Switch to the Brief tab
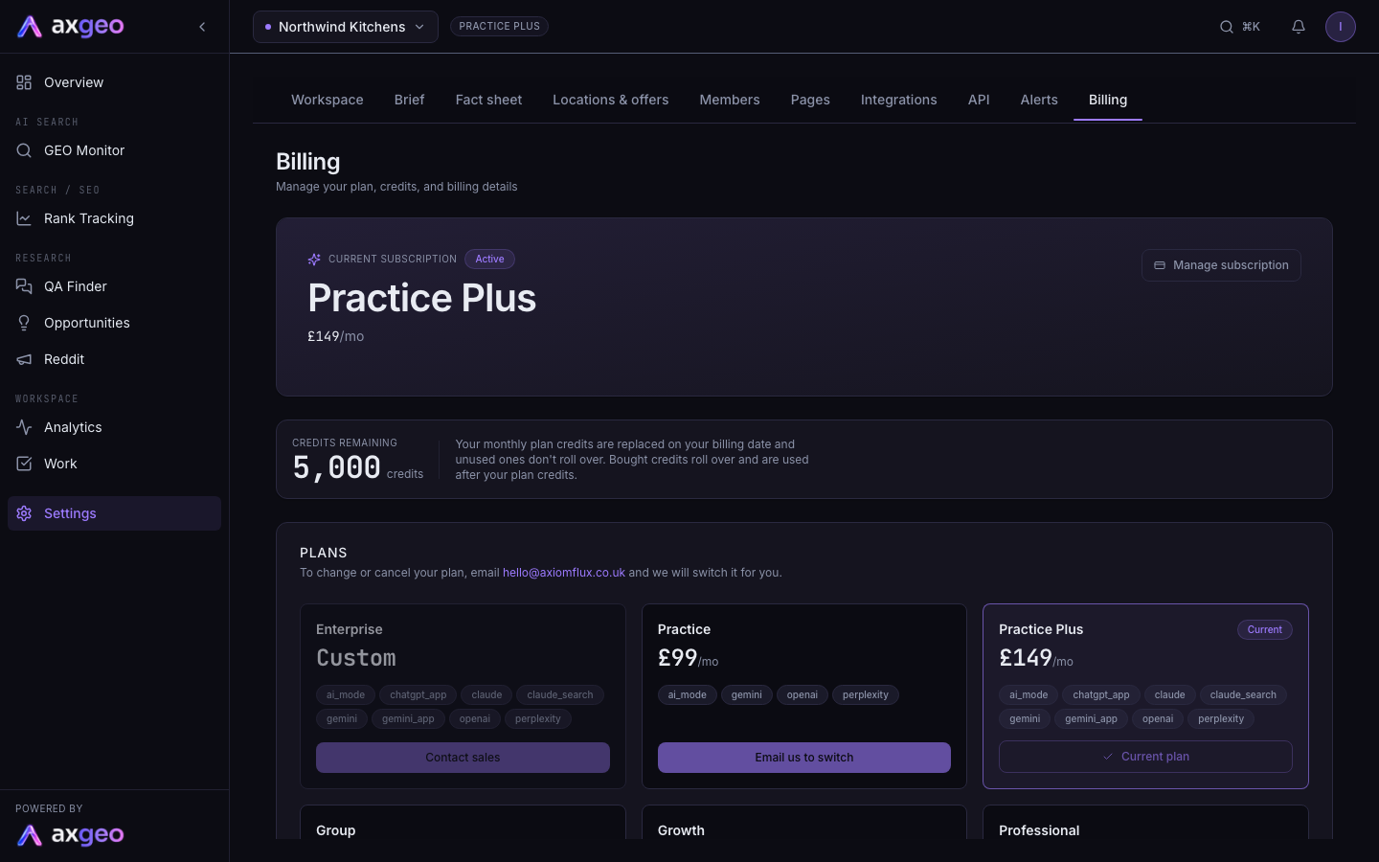Viewport: 1379px width, 862px height. [x=409, y=100]
